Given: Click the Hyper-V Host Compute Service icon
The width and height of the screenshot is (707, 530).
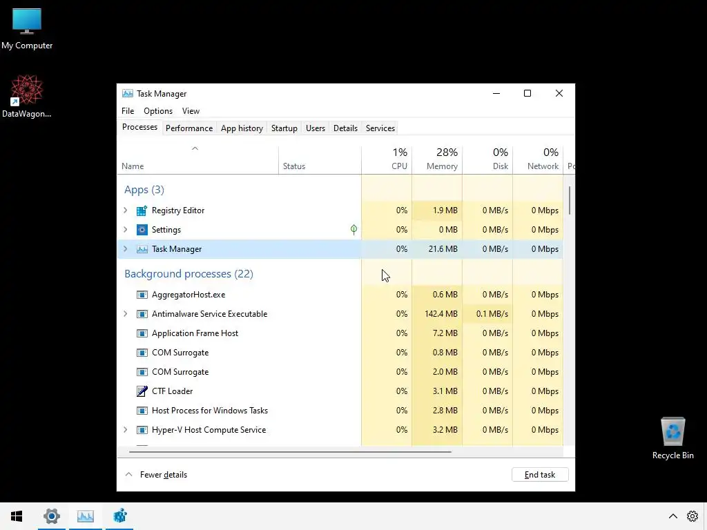Looking at the screenshot, I should [x=142, y=430].
